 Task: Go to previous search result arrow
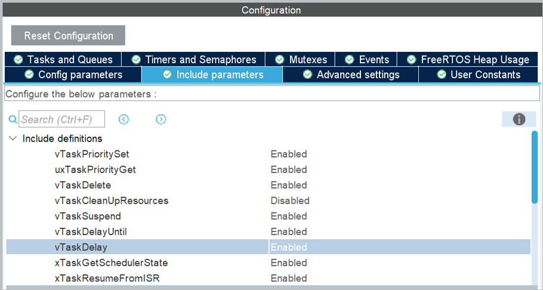pos(124,119)
